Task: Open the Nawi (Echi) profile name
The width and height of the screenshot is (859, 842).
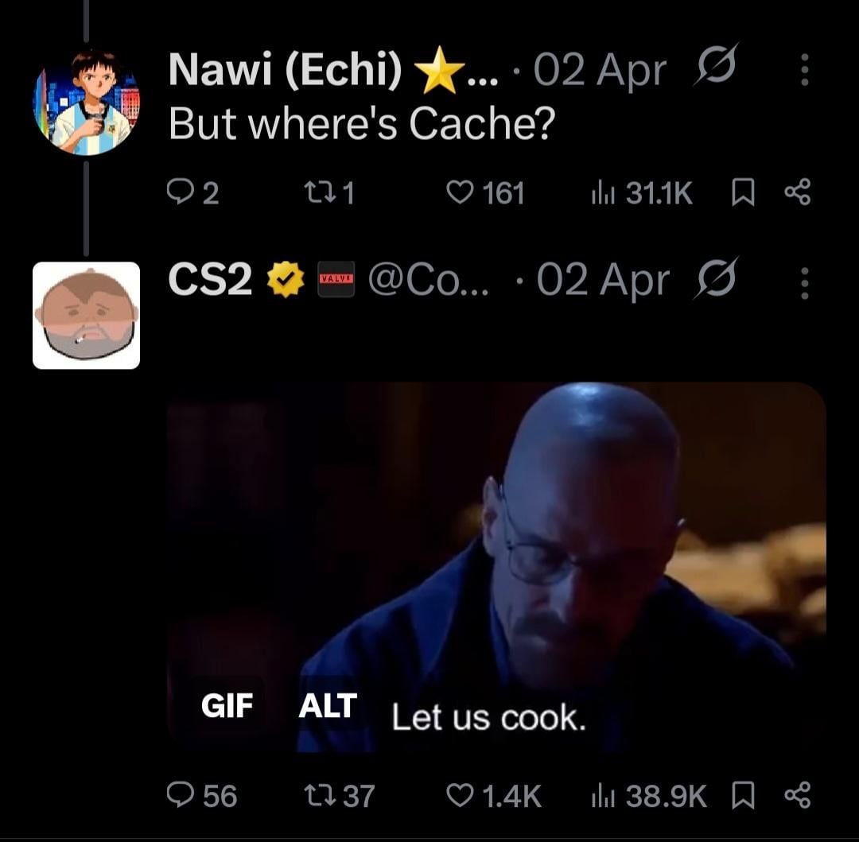Action: 285,70
